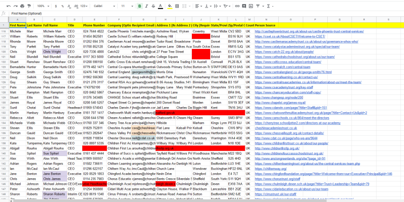Open the filter views dropdown arrow
The width and height of the screenshot is (404, 202).
click(262, 6)
